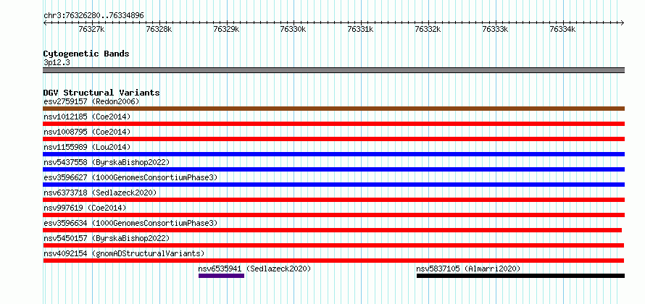645x304 pixels.
Task: Click the 76328k ruler tick label
Action: click(x=159, y=30)
